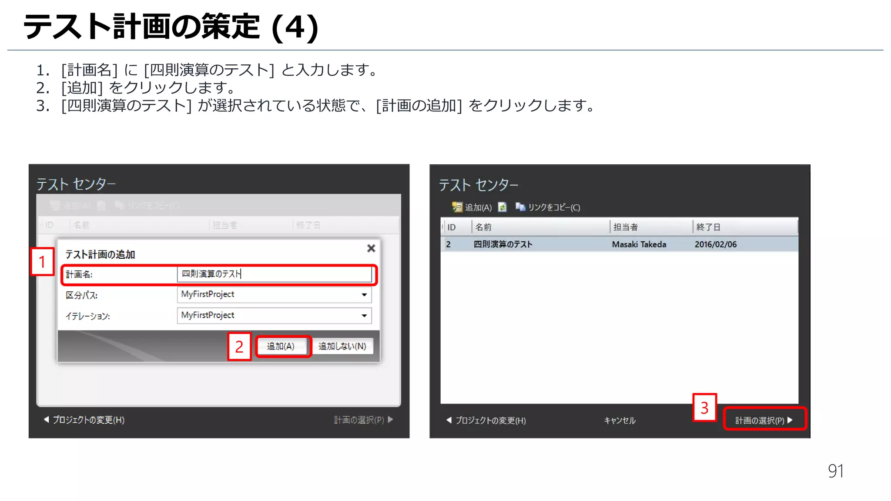Image resolution: width=891 pixels, height=501 pixels.
Task: Click キャンセル in the right window
Action: pos(620,421)
